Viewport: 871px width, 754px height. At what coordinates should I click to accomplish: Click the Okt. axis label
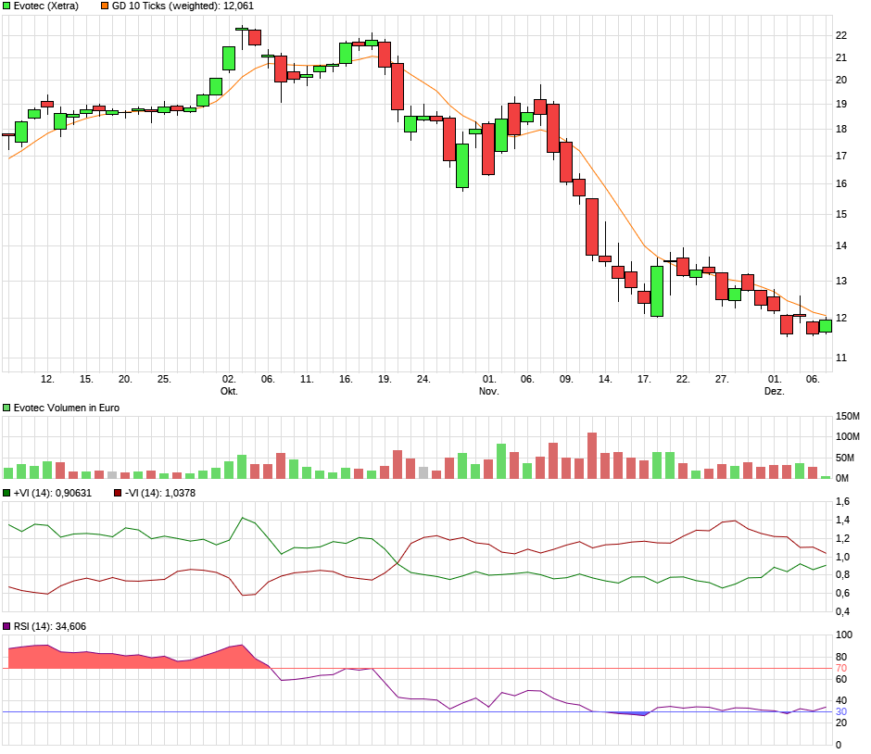click(x=230, y=390)
